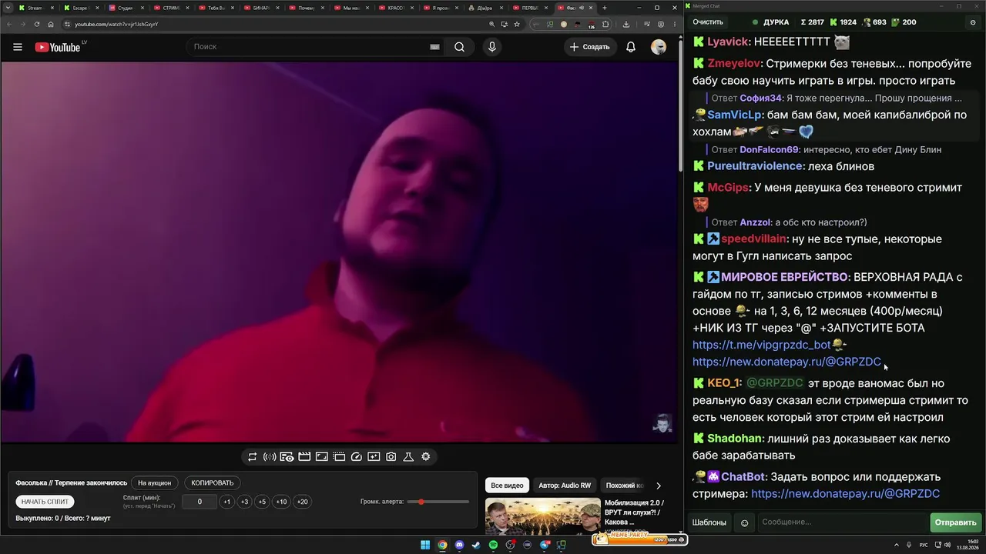Click 'НАЧАТЬ СПЛИТ' button
This screenshot has width=986, height=554.
(45, 502)
